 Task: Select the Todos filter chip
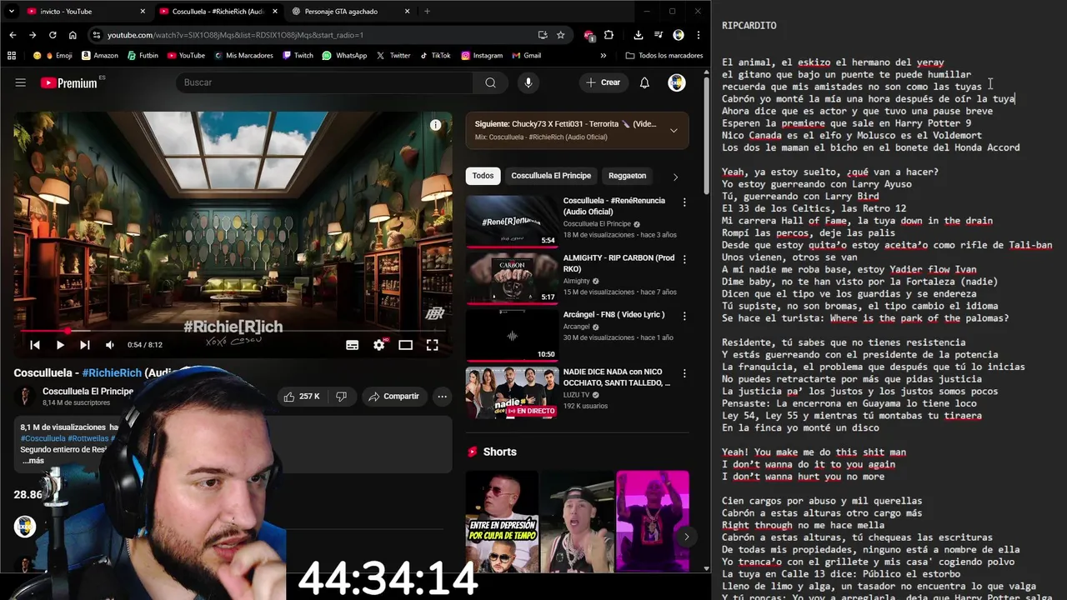point(483,176)
